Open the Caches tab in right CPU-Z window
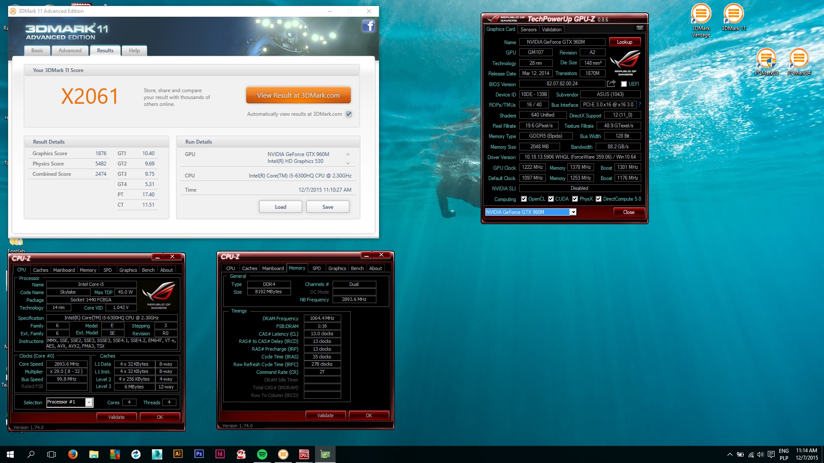 [249, 268]
